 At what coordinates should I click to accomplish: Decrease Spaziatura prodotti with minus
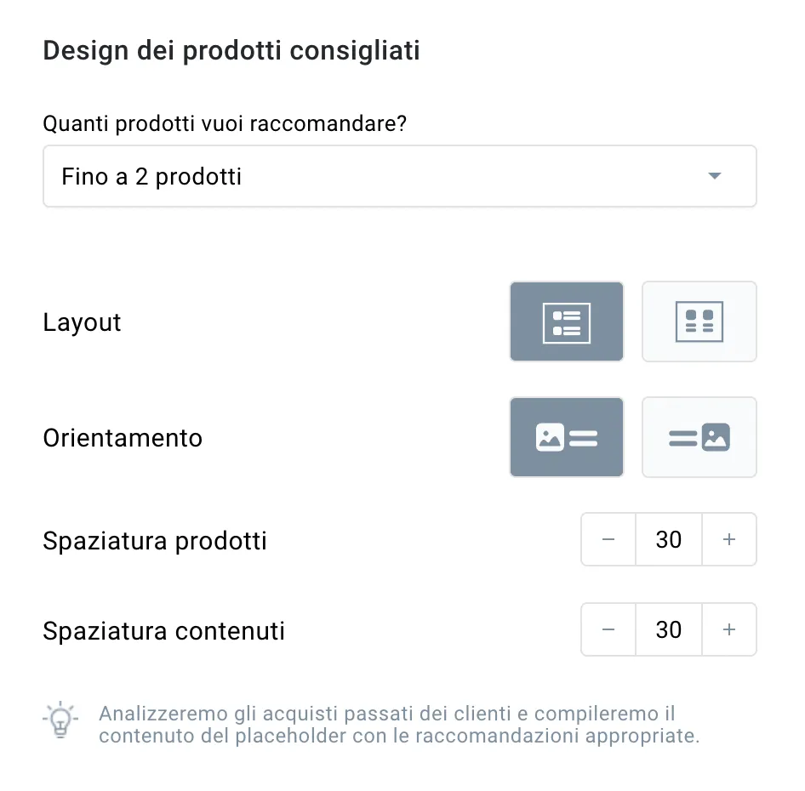point(608,539)
